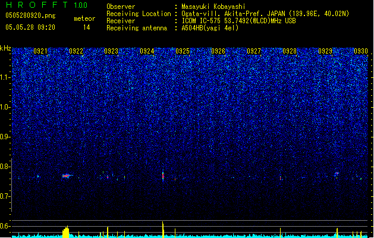The height and width of the screenshot is (238, 374).
Task: Click the Ogata-vill. Akita-Pref. JAPAN location text
Action: pos(265,14)
